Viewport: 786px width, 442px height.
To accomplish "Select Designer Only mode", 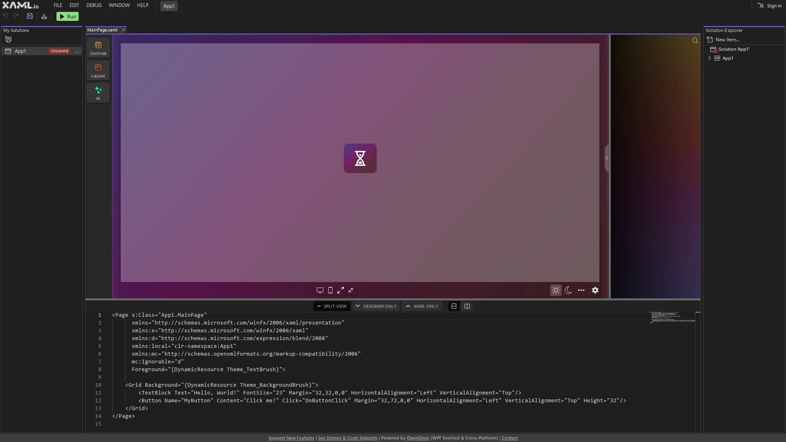I will (x=376, y=306).
